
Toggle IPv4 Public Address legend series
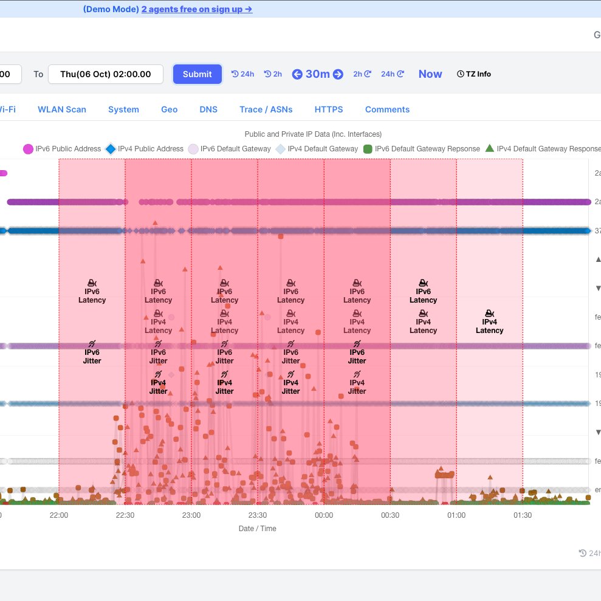coord(145,149)
